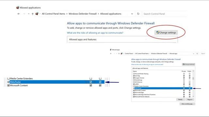Toggle HomeGroup checkbox in small window
Image resolution: width=209 pixels, height=117 pixels.
click(x=134, y=80)
